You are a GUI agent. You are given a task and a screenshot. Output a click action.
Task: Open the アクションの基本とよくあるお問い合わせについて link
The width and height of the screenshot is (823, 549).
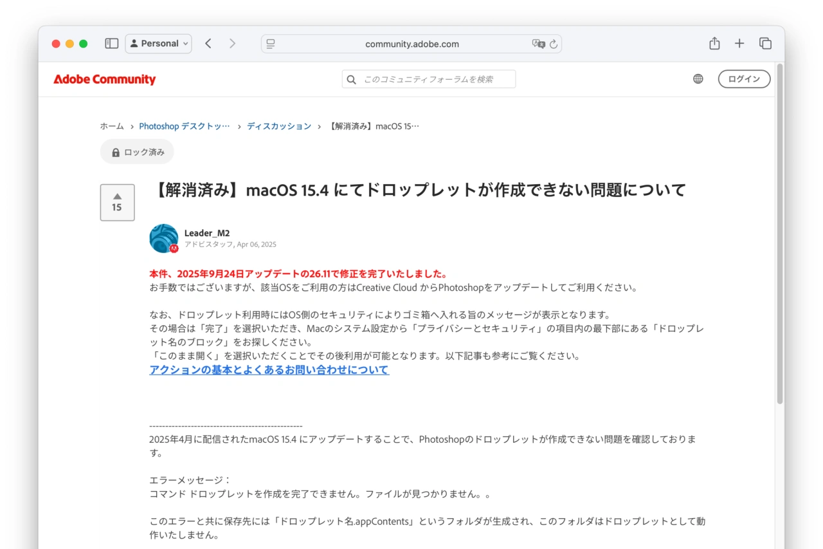point(269,370)
